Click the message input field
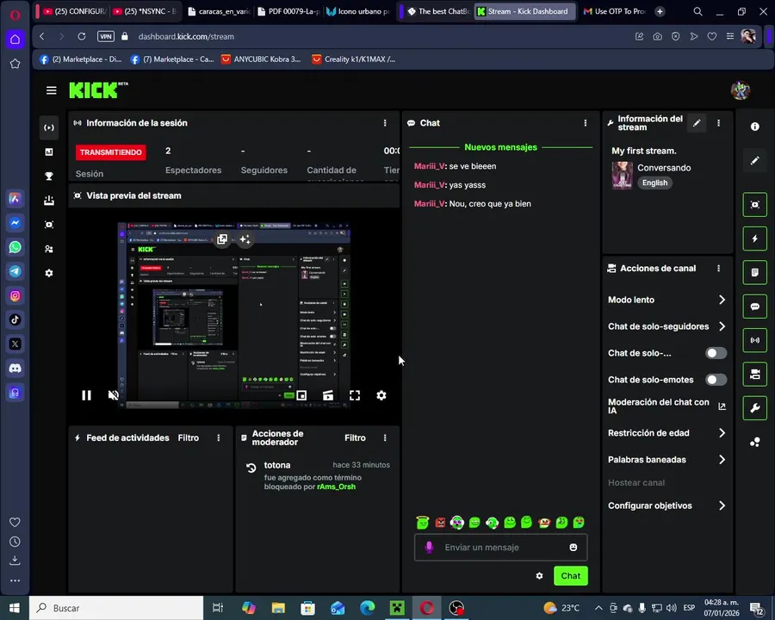 [500, 548]
